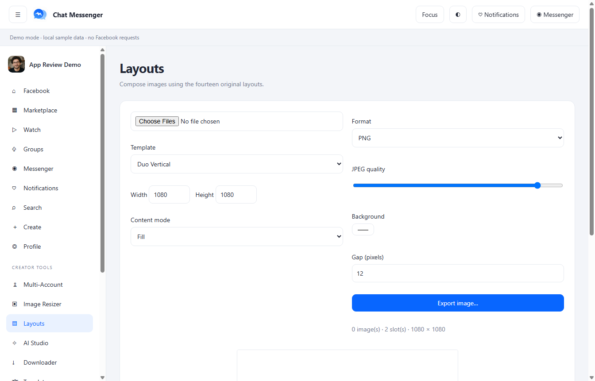Click the Watch play icon

point(14,130)
